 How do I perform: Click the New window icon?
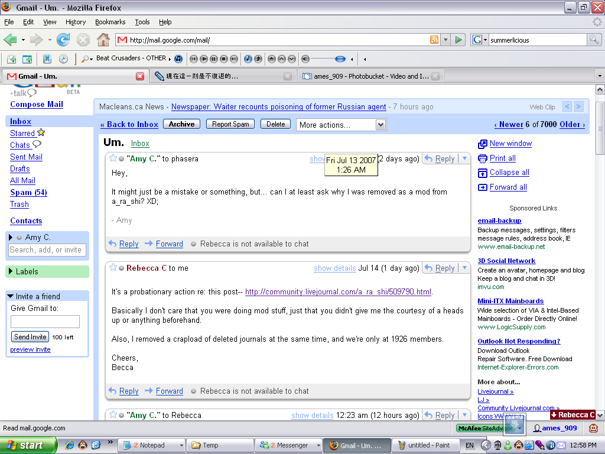(x=482, y=144)
